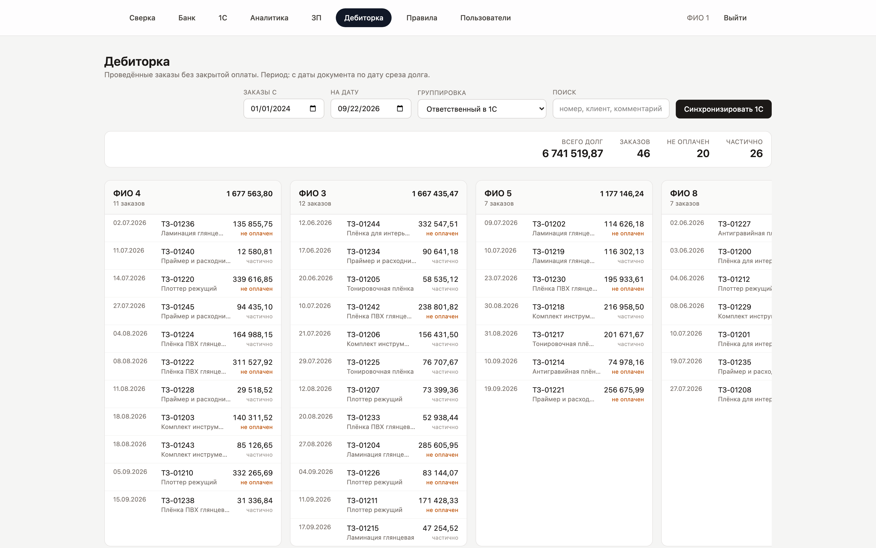This screenshot has width=876, height=548.
Task: Select order ТЗ-01208 row
Action: point(717,394)
